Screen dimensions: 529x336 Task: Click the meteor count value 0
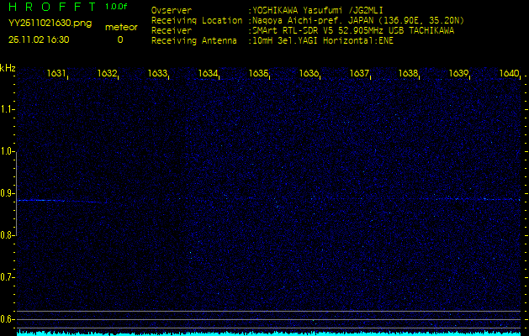coord(119,39)
